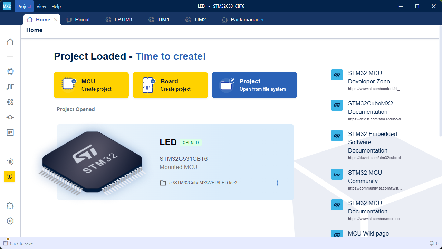Open the Pinout chip icon in sidebar
Viewport: 442px width, 249px height.
pyautogui.click(x=10, y=72)
